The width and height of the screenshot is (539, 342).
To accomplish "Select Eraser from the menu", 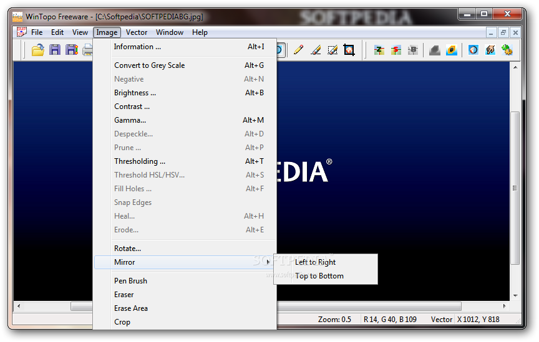I will pyautogui.click(x=185, y=295).
